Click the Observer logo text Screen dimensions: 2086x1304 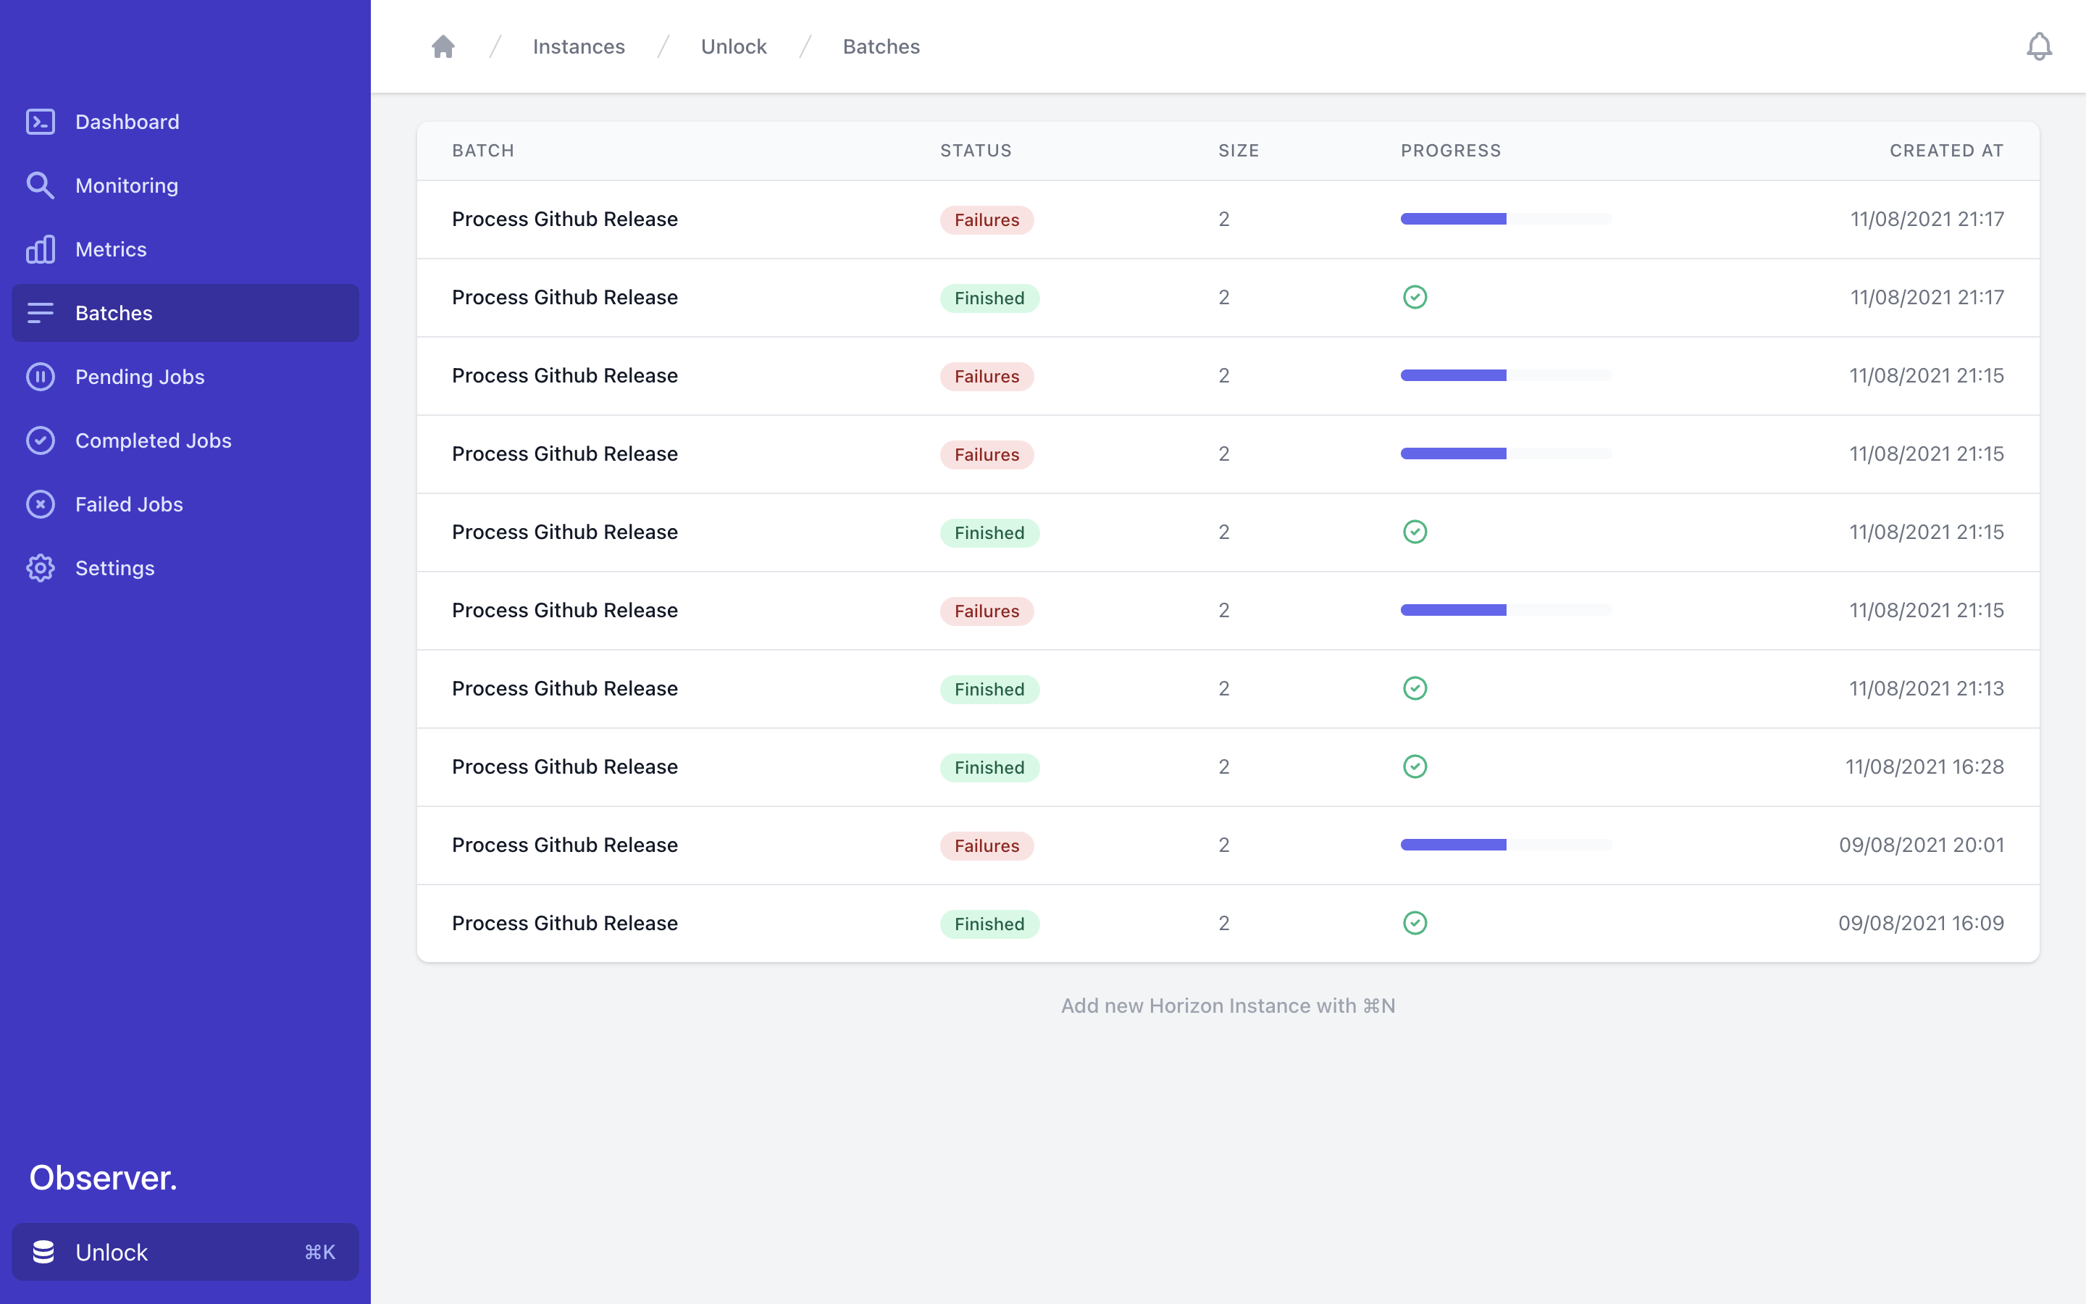[104, 1177]
